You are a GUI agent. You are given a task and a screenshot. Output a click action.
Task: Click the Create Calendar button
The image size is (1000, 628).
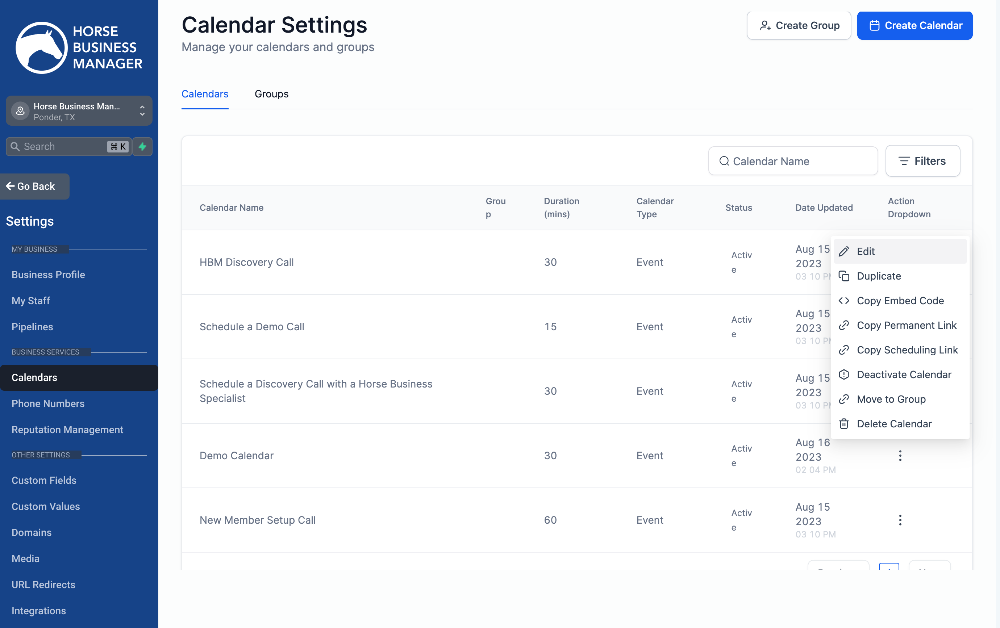914,26
